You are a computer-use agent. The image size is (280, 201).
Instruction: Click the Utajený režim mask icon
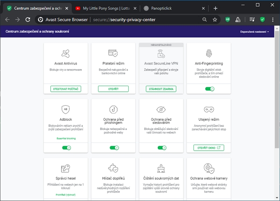point(209,109)
